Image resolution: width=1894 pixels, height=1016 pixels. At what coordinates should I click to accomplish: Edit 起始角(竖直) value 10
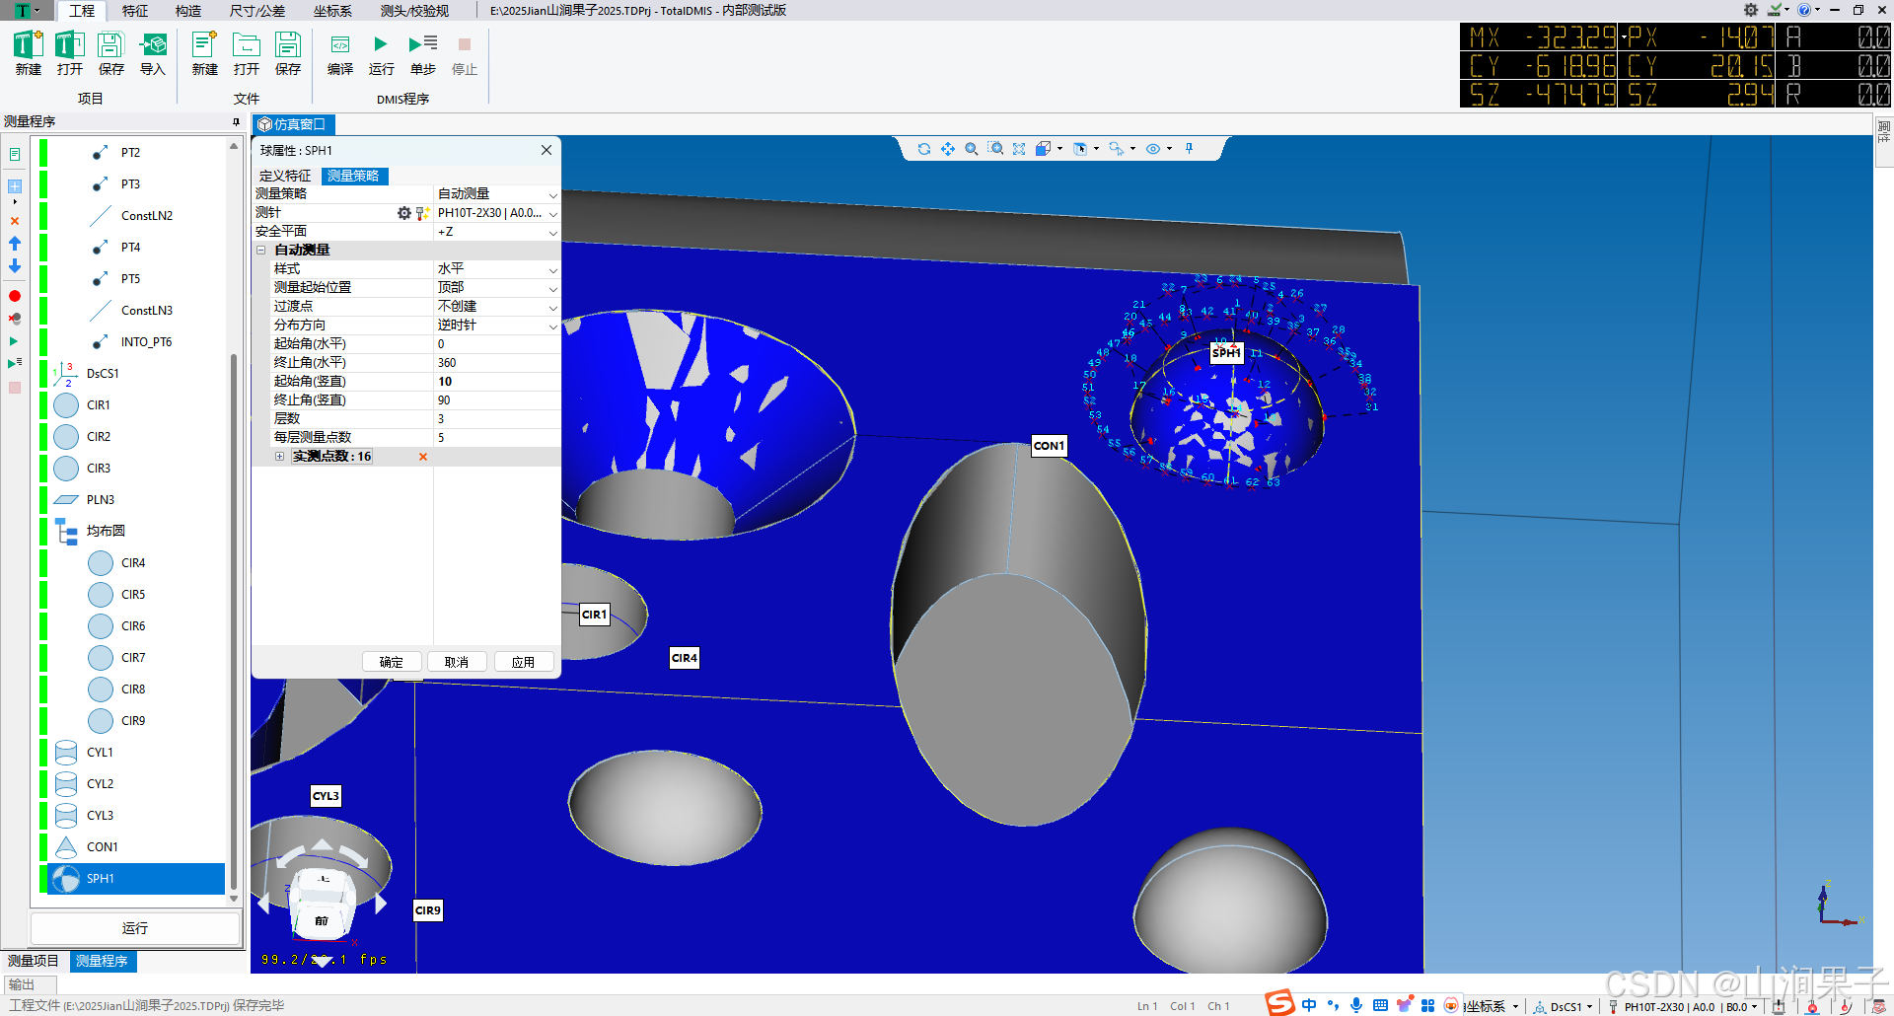point(497,382)
